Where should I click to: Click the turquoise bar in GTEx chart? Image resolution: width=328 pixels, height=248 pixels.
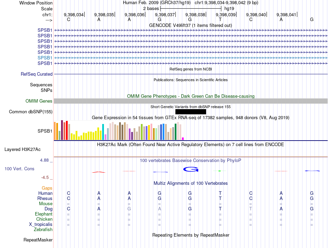click(103, 132)
